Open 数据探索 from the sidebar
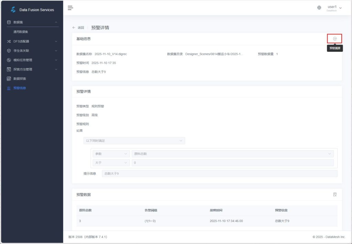Image resolution: width=352 pixels, height=244 pixels. click(19, 79)
